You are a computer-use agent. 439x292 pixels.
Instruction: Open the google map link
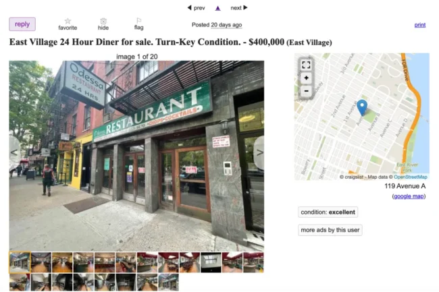[x=409, y=196]
